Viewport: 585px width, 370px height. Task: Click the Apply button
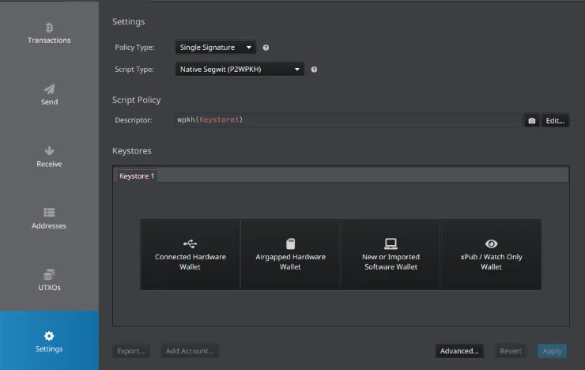tap(552, 351)
